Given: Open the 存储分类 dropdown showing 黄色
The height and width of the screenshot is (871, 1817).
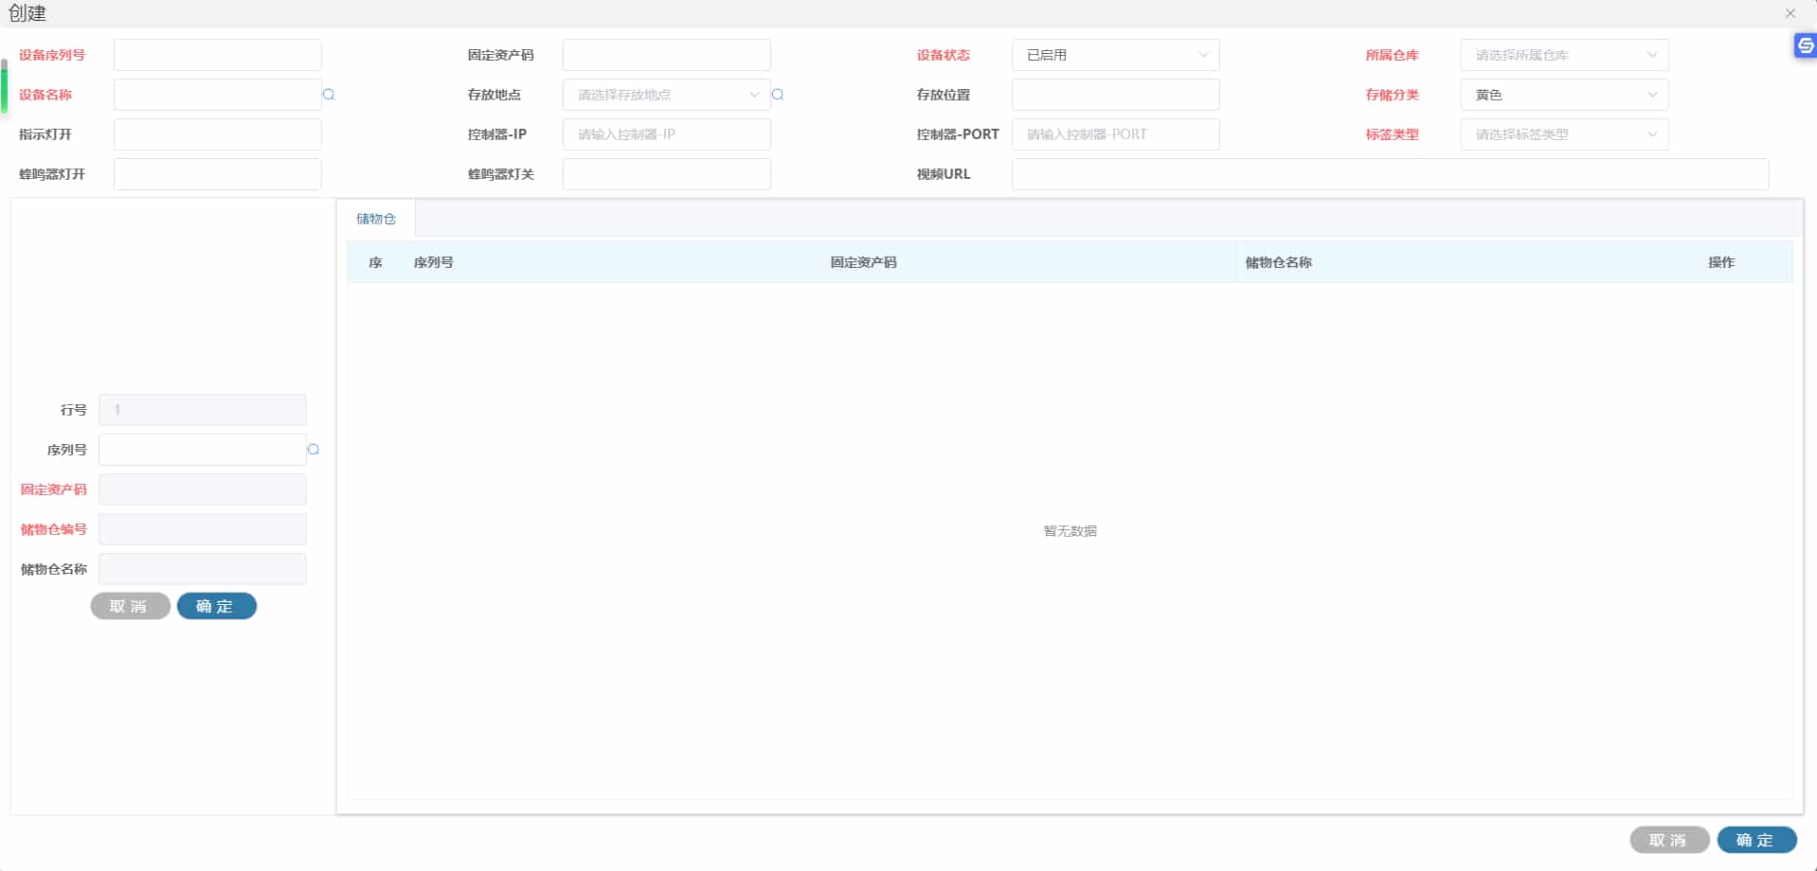Looking at the screenshot, I should [x=1564, y=95].
